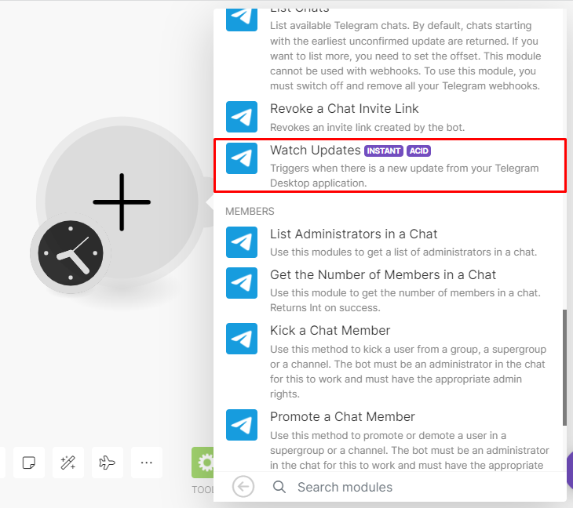The width and height of the screenshot is (573, 508).
Task: Click the Telegram icon beside Get the Number of Members
Action: coord(242,283)
